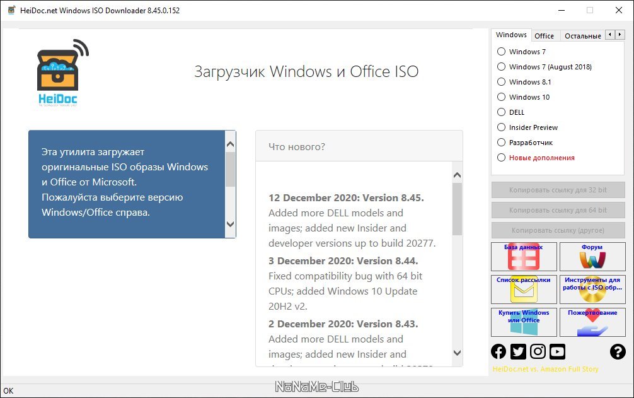Click the 12 December 2020: Version 8.45 entry
This screenshot has height=398, width=634.
click(346, 198)
